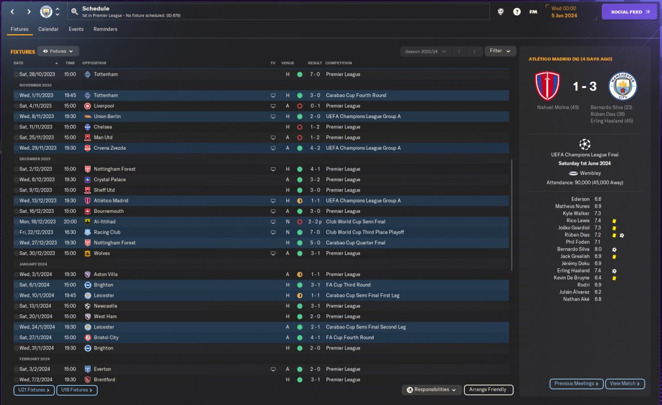Image resolution: width=662 pixels, height=405 pixels.
Task: Open the help question mark icon
Action: tap(517, 11)
